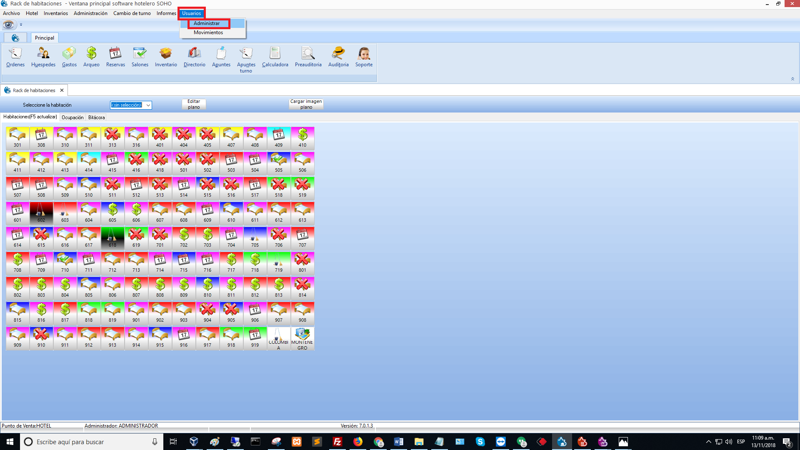Toggle the eye icon in quick toolbar
This screenshot has height=450, width=800.
click(8, 25)
